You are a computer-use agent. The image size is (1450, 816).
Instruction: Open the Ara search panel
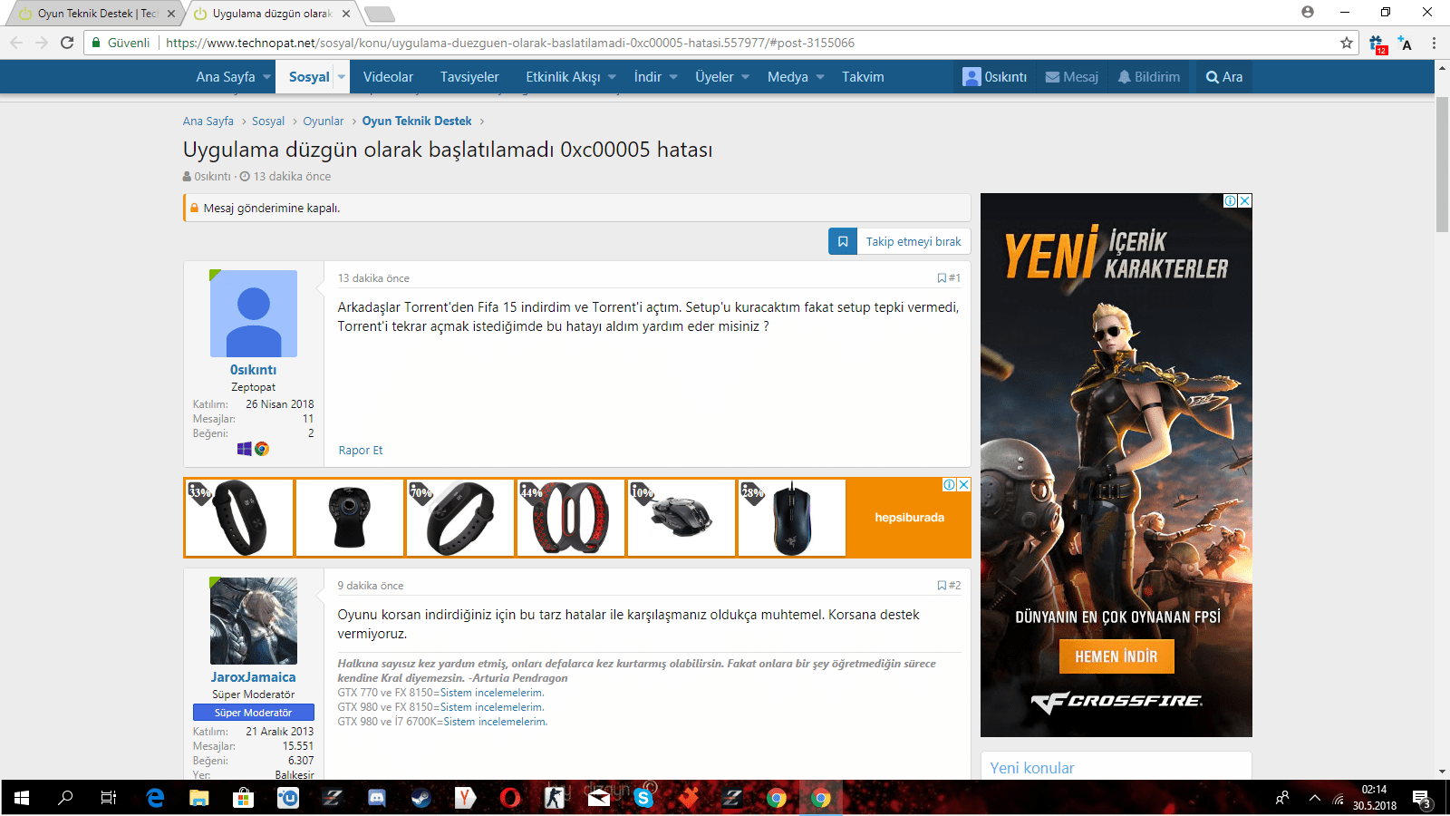tap(1224, 77)
